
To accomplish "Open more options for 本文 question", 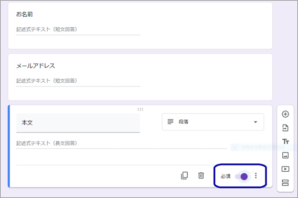I will coord(256,175).
